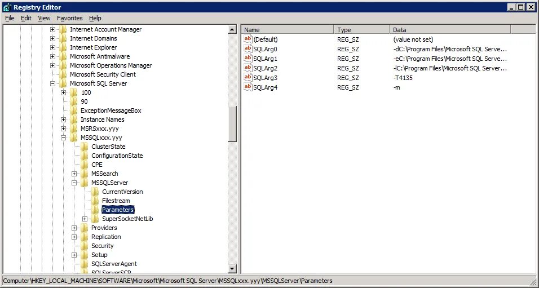Click the REG_SZ type cell for SQLArg3
539x288 pixels.
[x=348, y=78]
